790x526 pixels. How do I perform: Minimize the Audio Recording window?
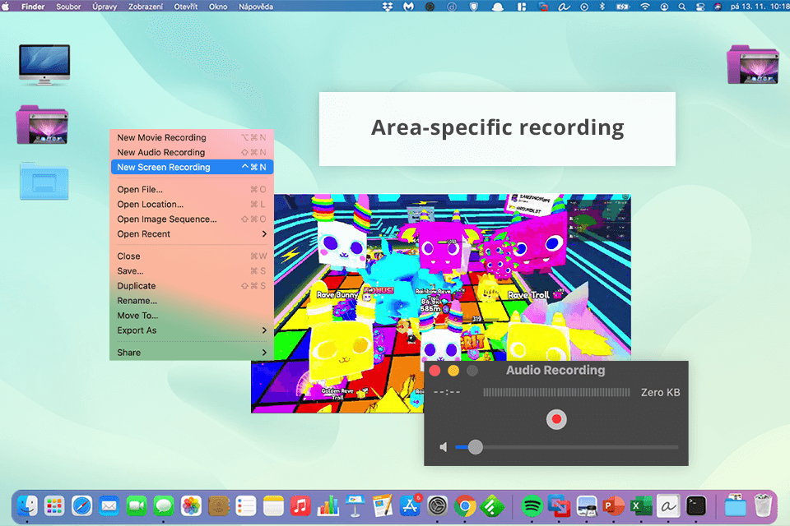(453, 371)
